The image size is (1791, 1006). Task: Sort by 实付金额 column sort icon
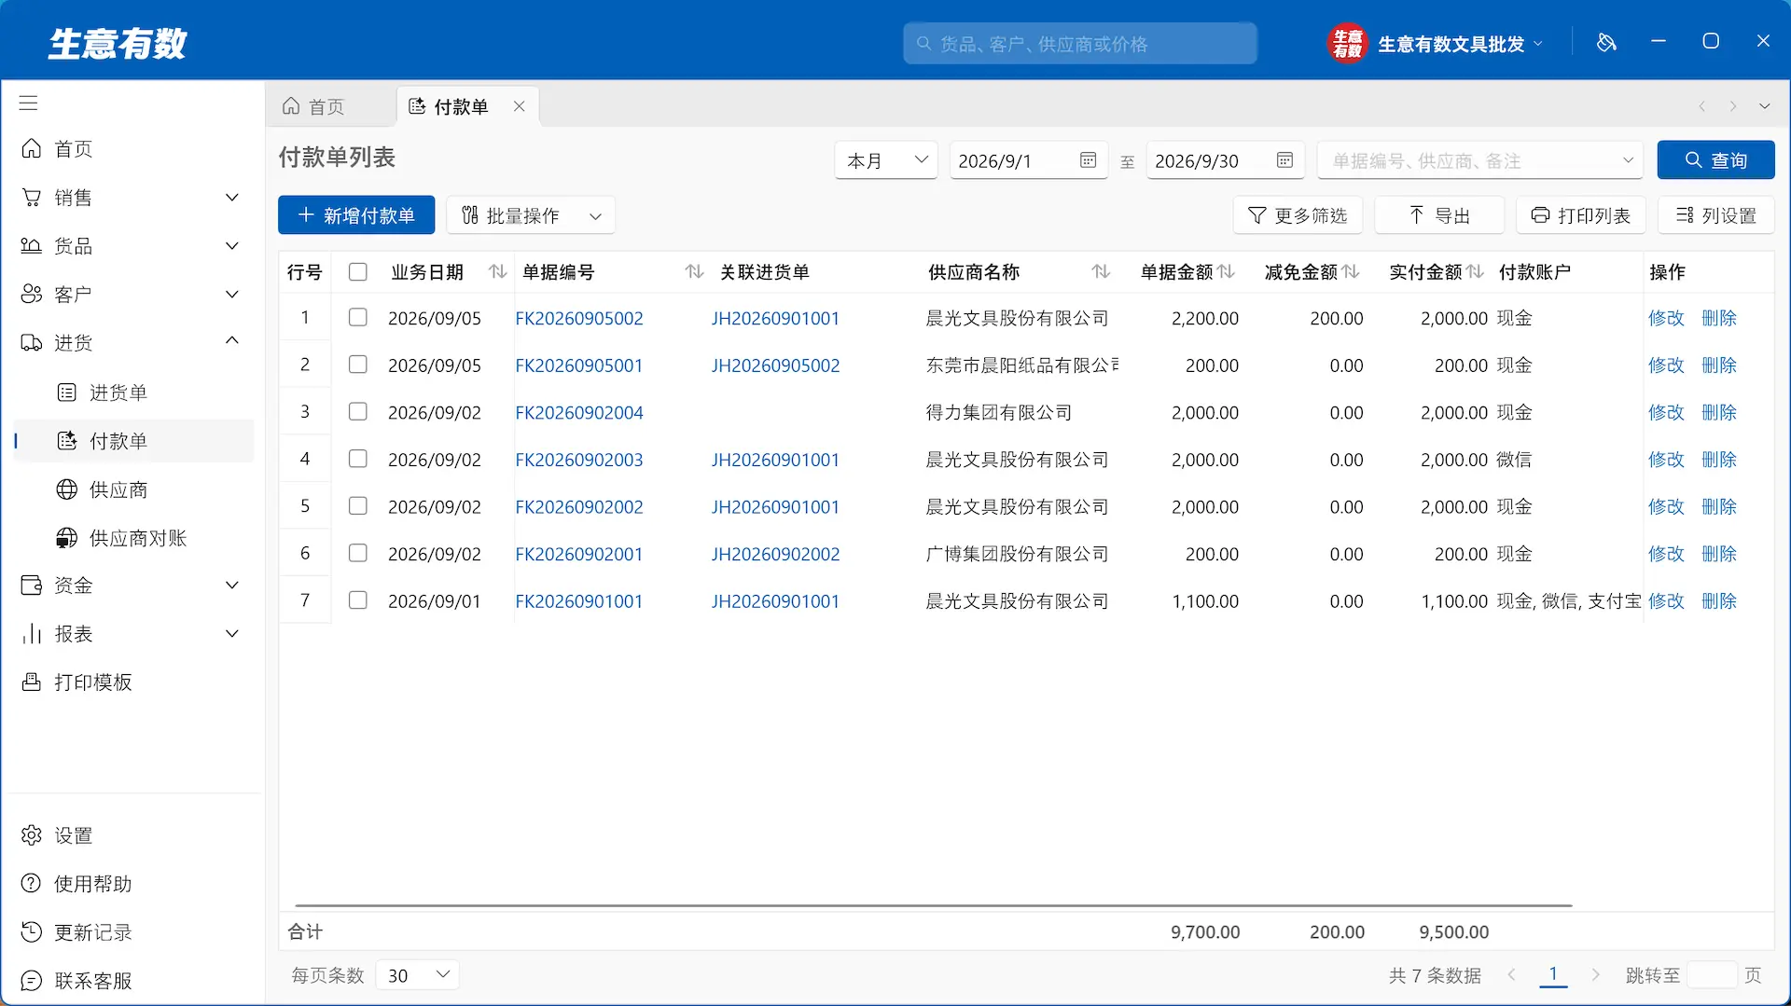[1475, 271]
